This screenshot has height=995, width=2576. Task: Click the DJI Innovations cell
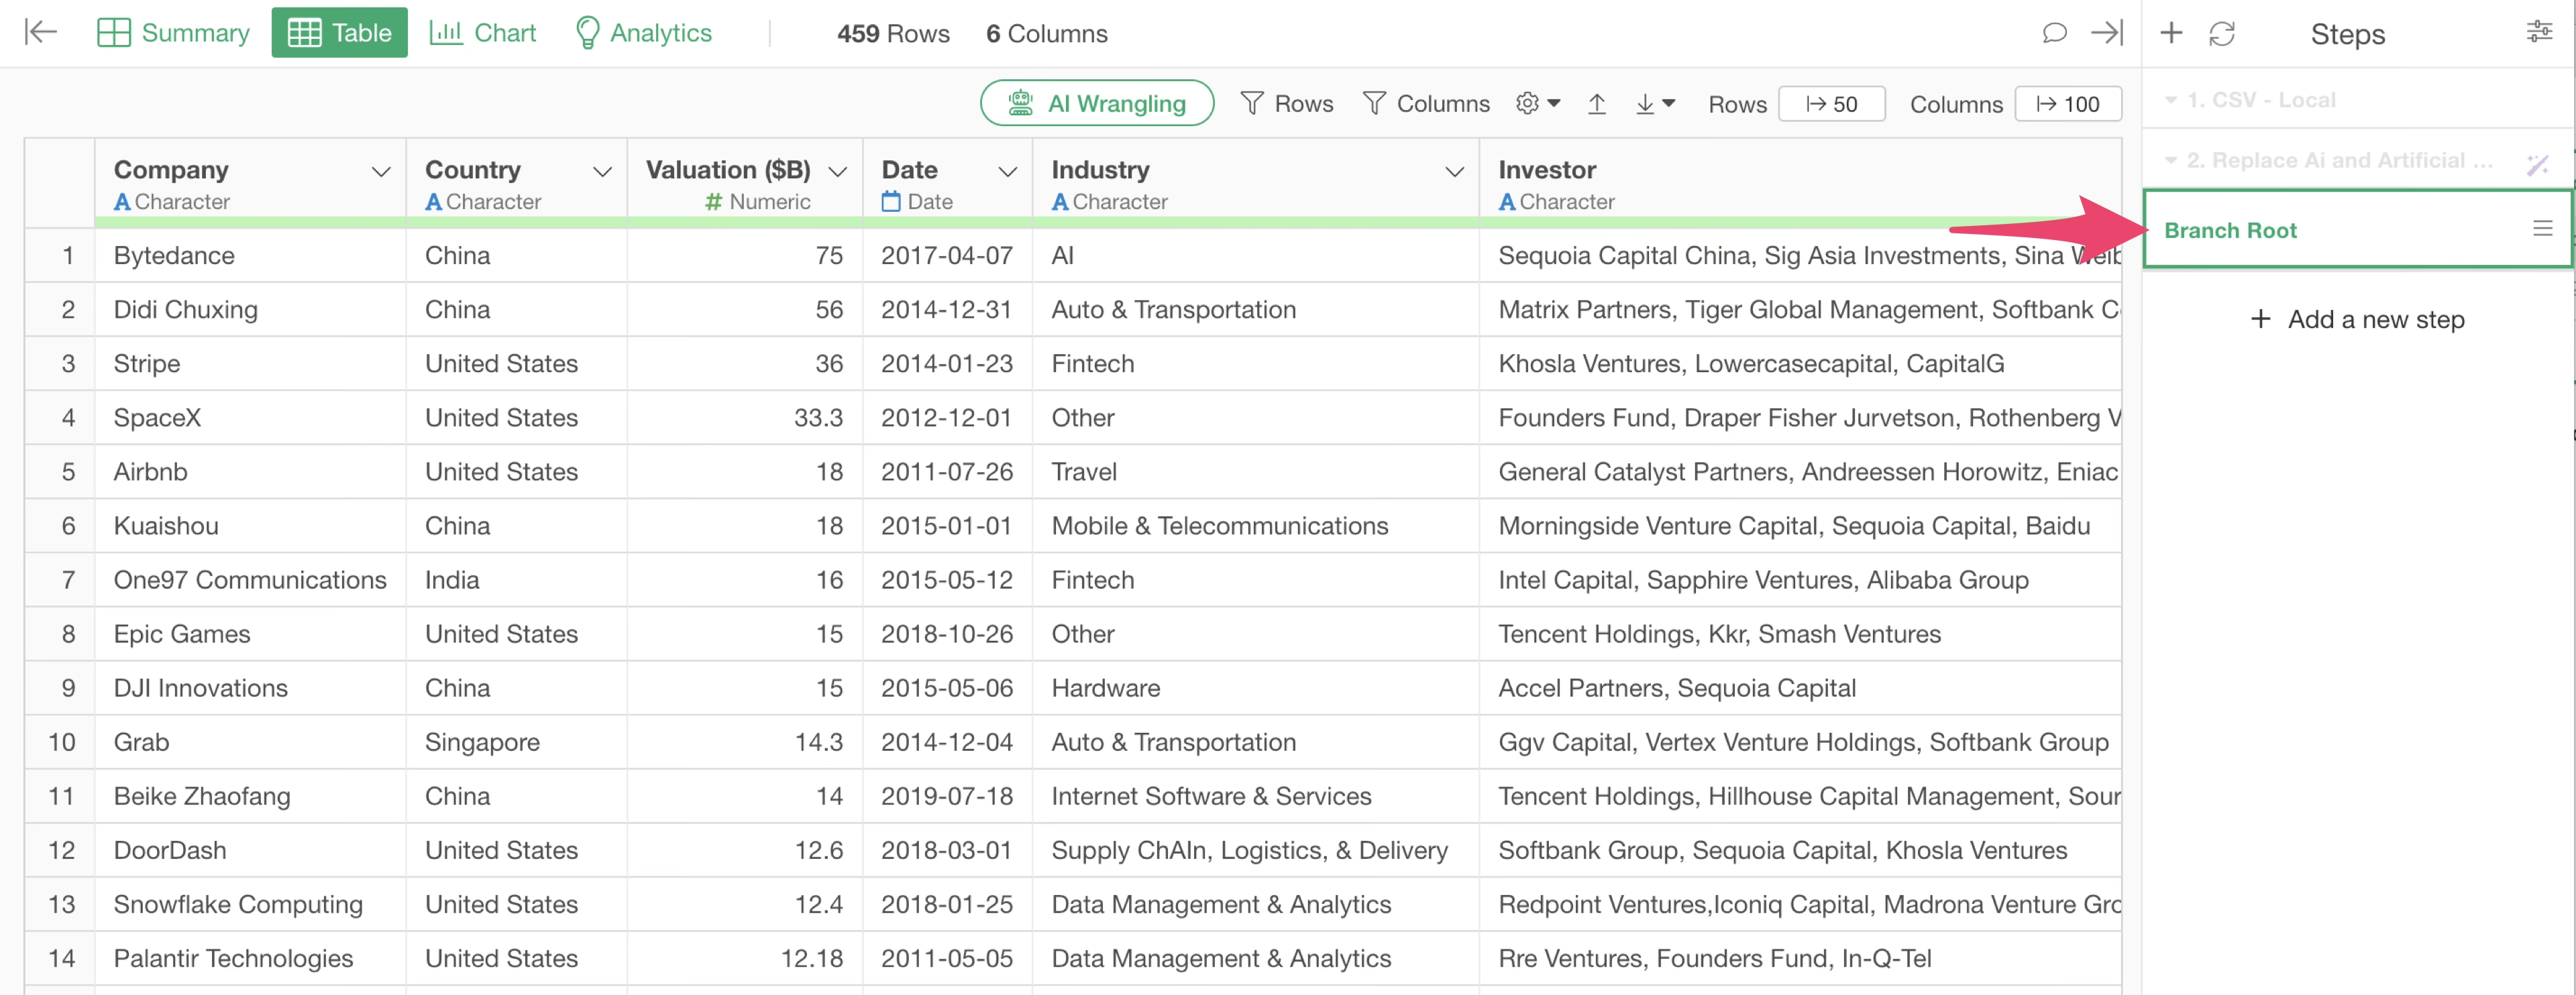tap(250, 687)
